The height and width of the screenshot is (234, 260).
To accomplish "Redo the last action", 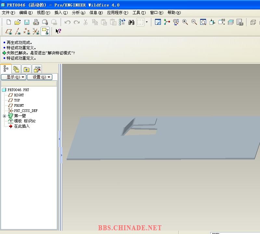I will click(x=77, y=22).
